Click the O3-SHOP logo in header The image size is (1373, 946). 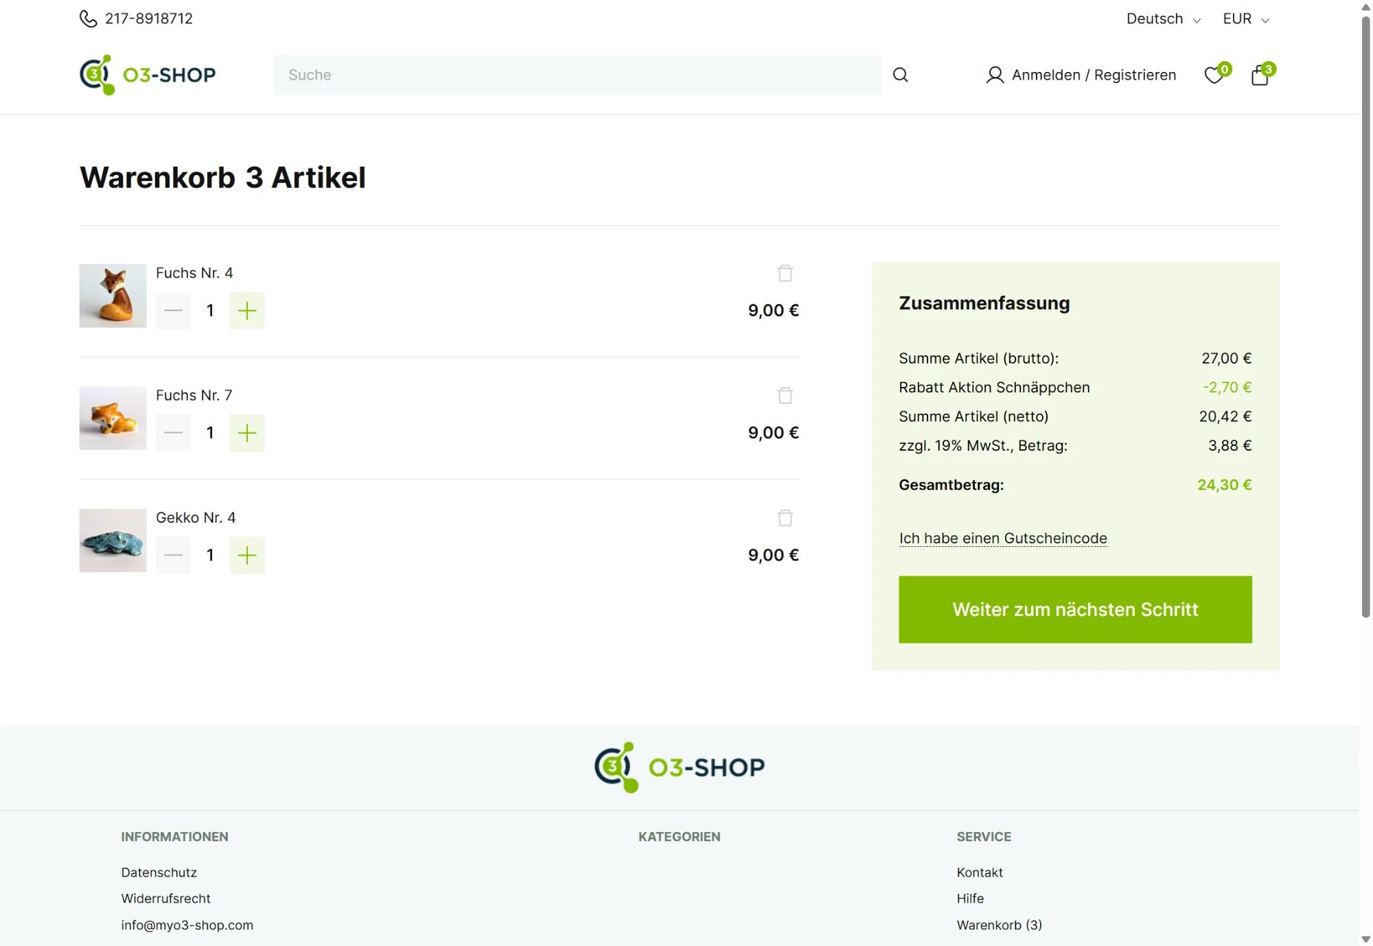[148, 75]
